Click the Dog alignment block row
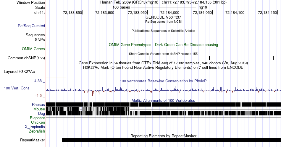Screen dimensions: 281x147 (x=163, y=113)
